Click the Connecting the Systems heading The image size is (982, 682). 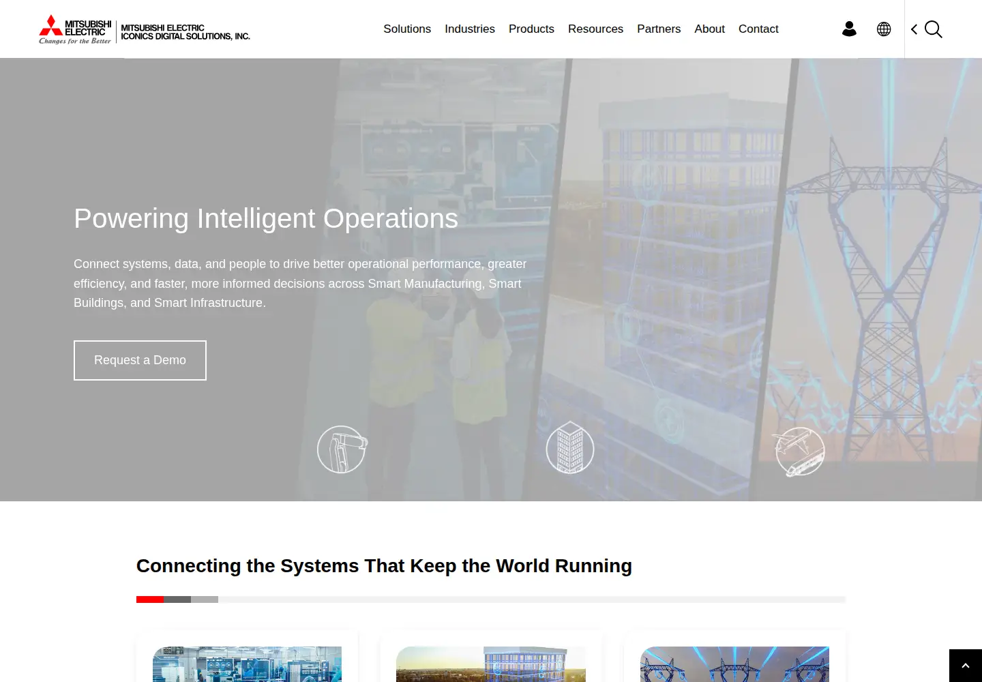click(x=384, y=566)
